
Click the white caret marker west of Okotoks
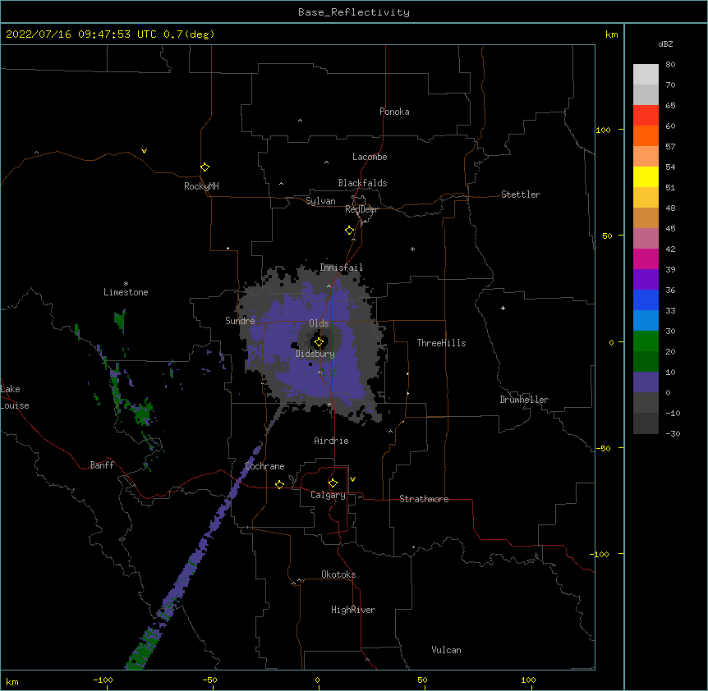pos(299,580)
